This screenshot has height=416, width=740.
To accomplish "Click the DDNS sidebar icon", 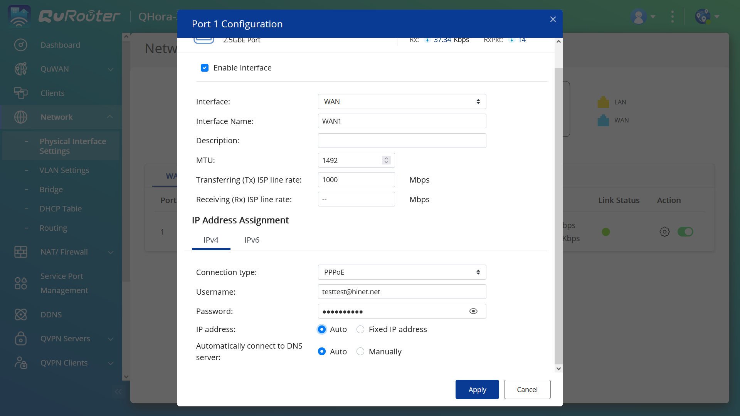I will (x=20, y=314).
